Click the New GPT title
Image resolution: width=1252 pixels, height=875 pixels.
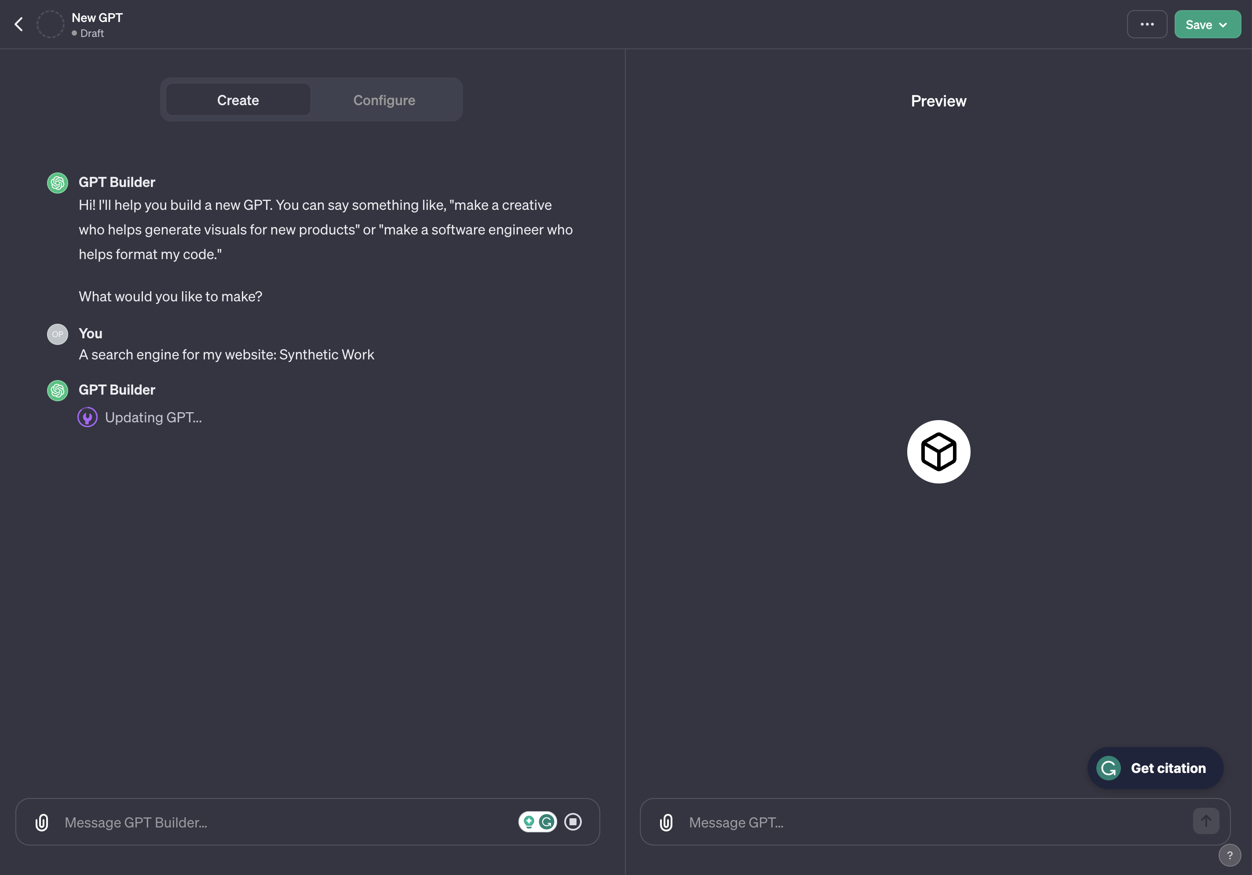coord(97,18)
